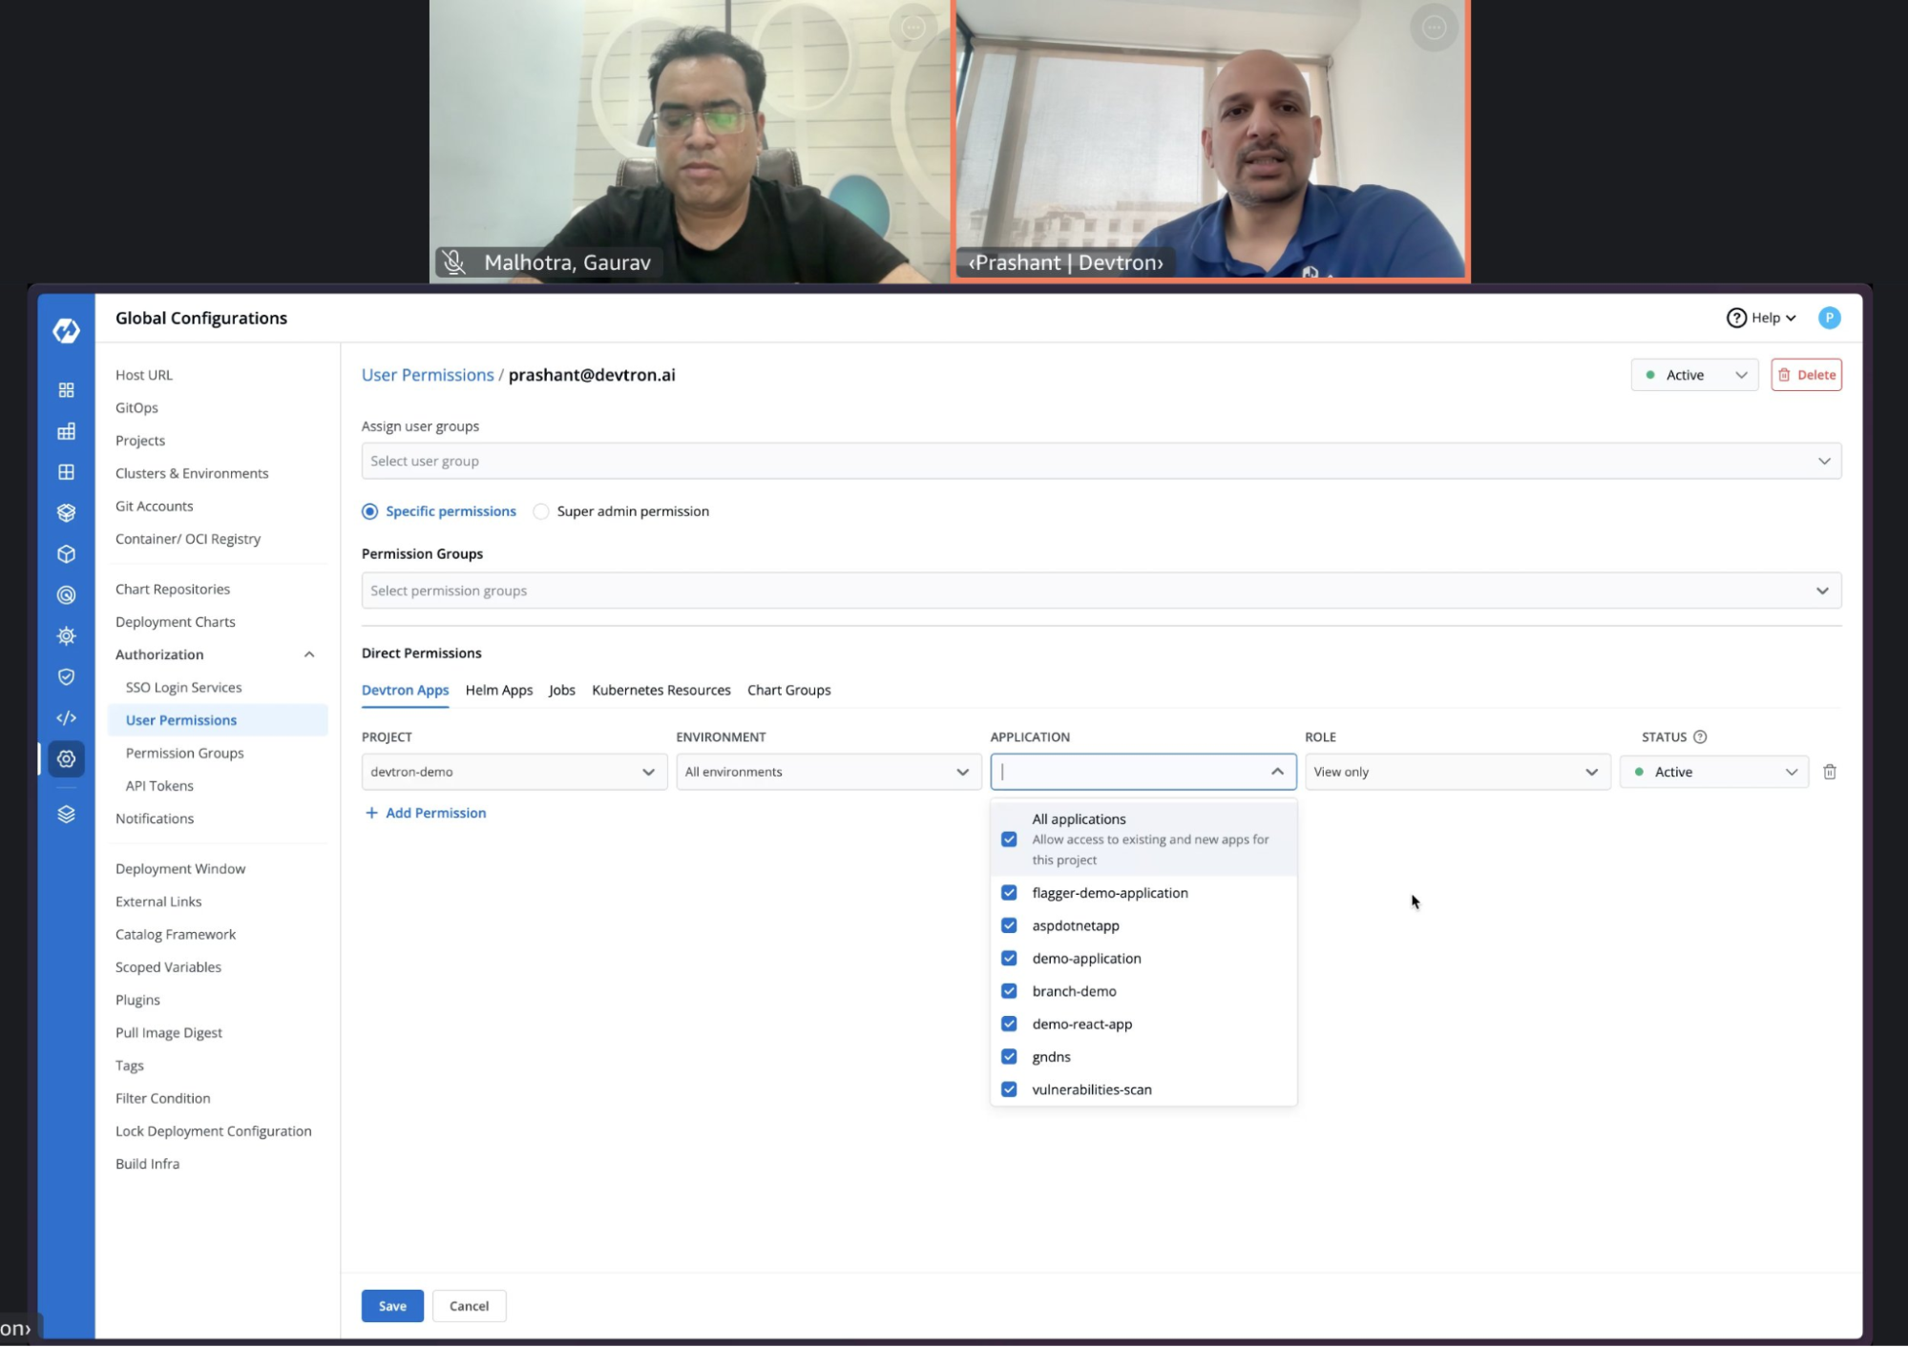Switch to Jobs tab
Viewport: 1908px width, 1347px height.
[x=562, y=690]
